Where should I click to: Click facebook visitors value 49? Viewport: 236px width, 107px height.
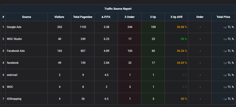point(60,63)
